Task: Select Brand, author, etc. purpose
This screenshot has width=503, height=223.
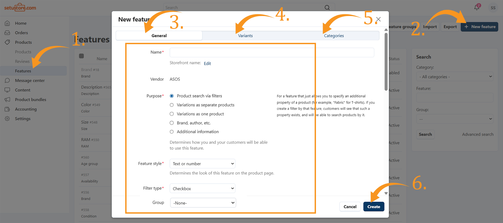Action: [172, 123]
